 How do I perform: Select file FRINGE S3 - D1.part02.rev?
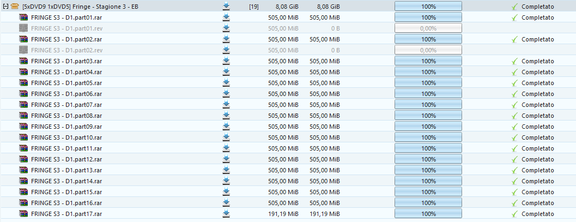coord(66,50)
